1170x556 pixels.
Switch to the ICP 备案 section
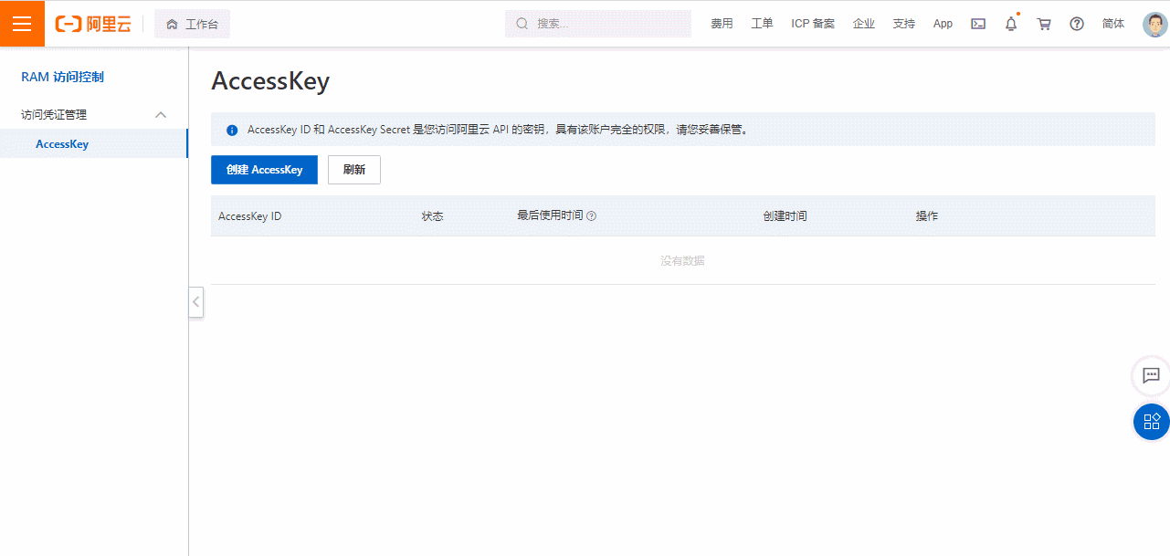pyautogui.click(x=812, y=24)
